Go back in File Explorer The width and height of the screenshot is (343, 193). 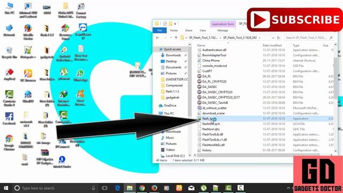(157, 38)
